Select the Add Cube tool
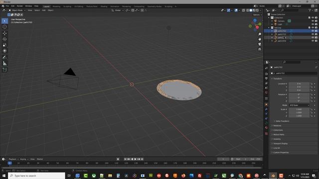The width and height of the screenshot is (319, 179). tap(4, 70)
